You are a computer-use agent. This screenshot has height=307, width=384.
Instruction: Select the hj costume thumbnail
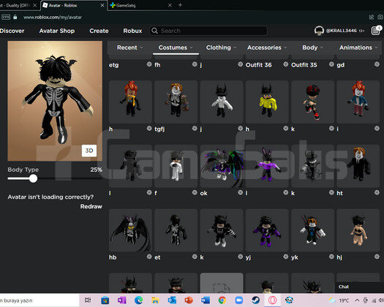(x=358, y=230)
